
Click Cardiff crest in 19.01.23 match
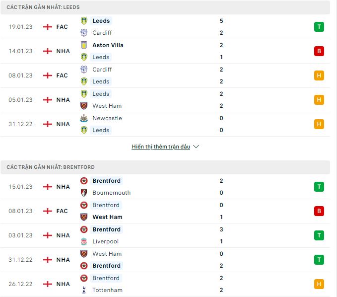point(84,33)
